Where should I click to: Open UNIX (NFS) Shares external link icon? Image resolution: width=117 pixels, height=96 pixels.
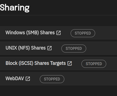click(50, 48)
